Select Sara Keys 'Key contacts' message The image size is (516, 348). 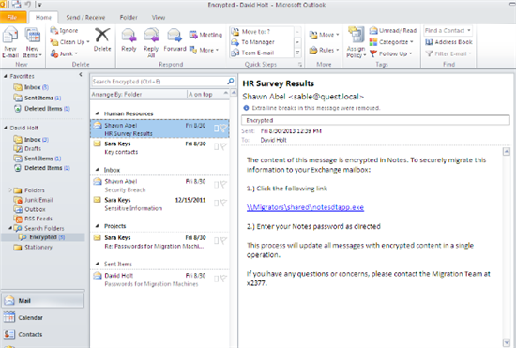pyautogui.click(x=159, y=147)
